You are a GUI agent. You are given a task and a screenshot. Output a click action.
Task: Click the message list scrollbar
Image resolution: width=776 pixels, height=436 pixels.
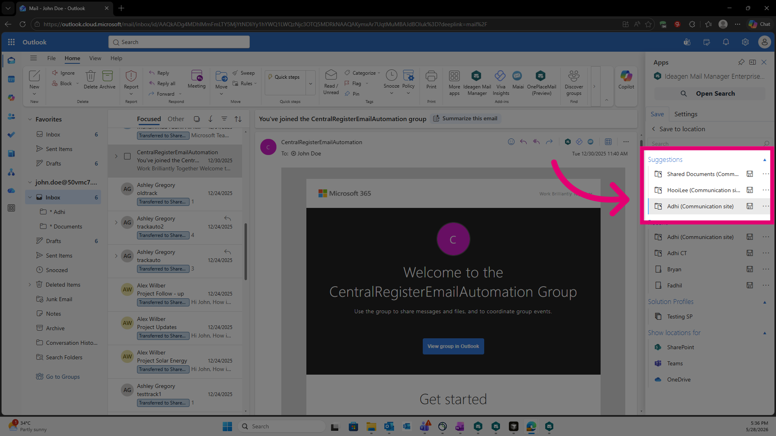click(246, 251)
